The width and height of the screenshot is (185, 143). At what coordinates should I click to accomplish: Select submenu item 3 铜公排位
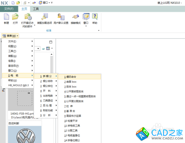point(46,86)
